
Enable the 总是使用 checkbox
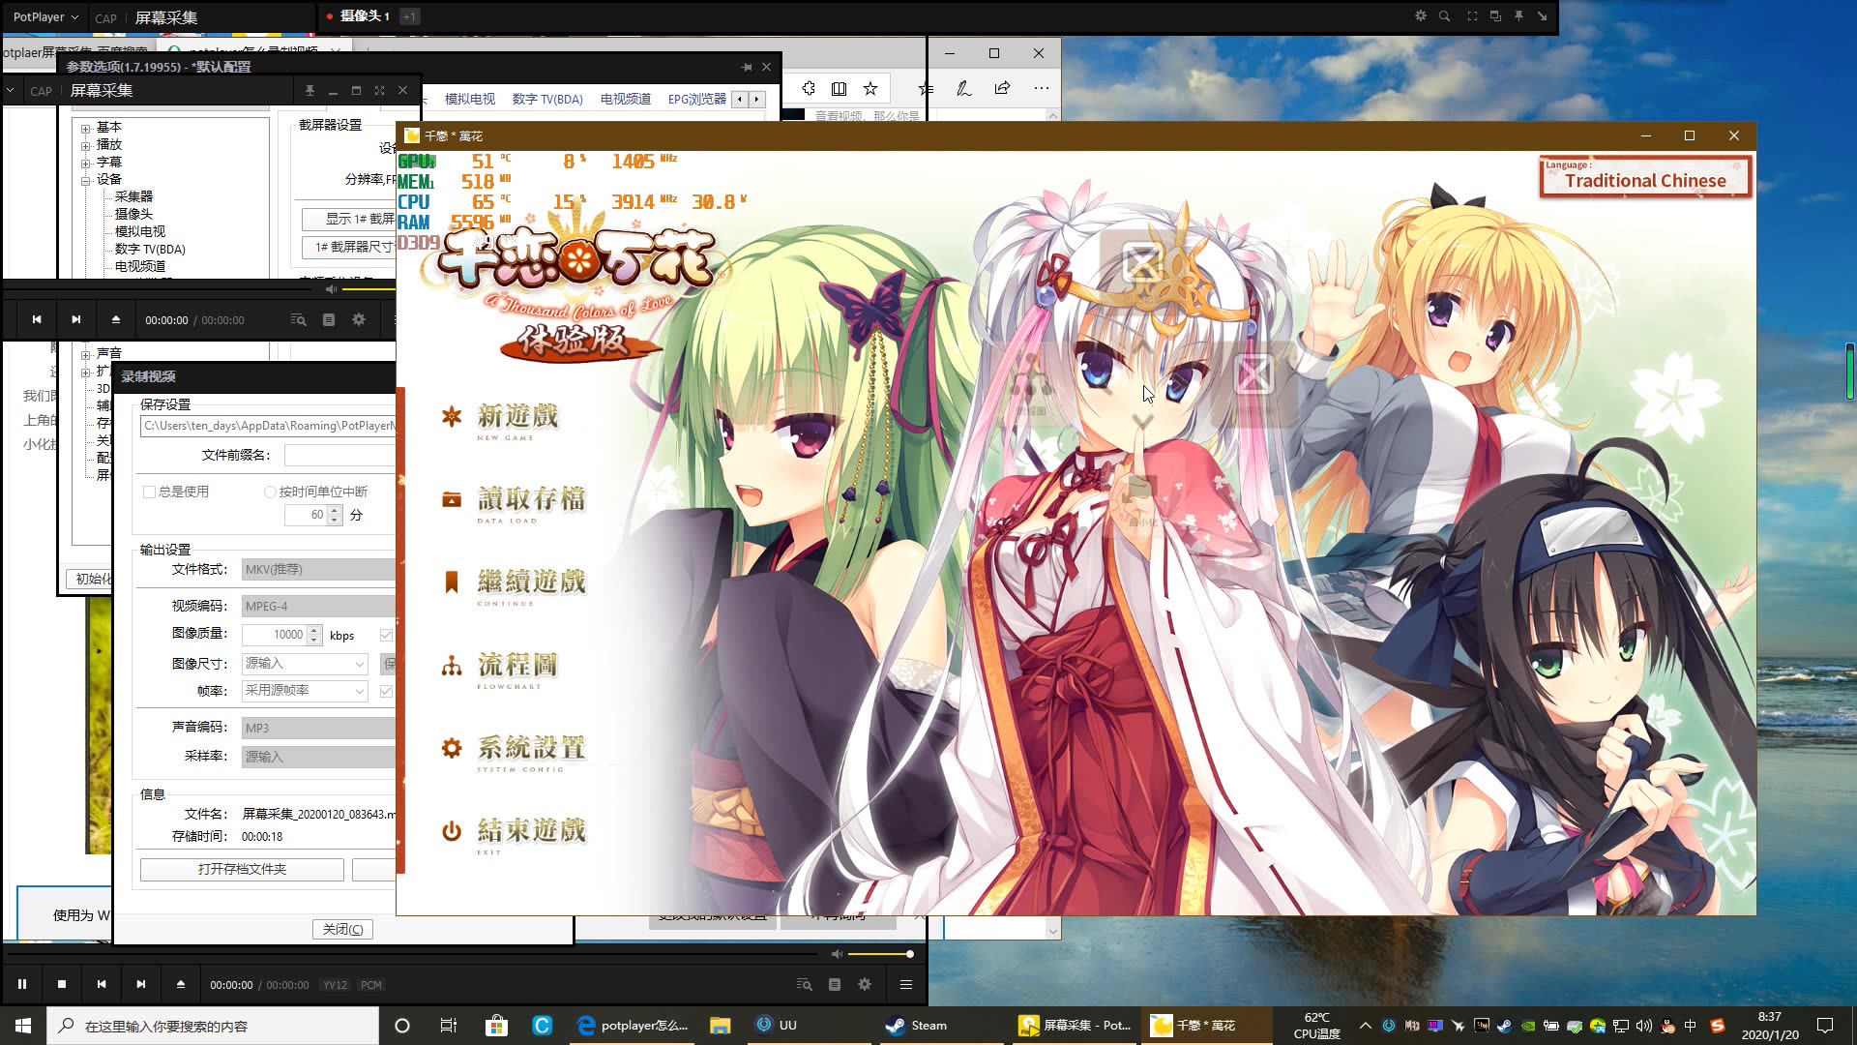click(150, 492)
